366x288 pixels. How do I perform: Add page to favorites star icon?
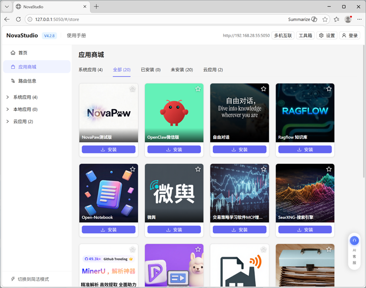(325, 19)
